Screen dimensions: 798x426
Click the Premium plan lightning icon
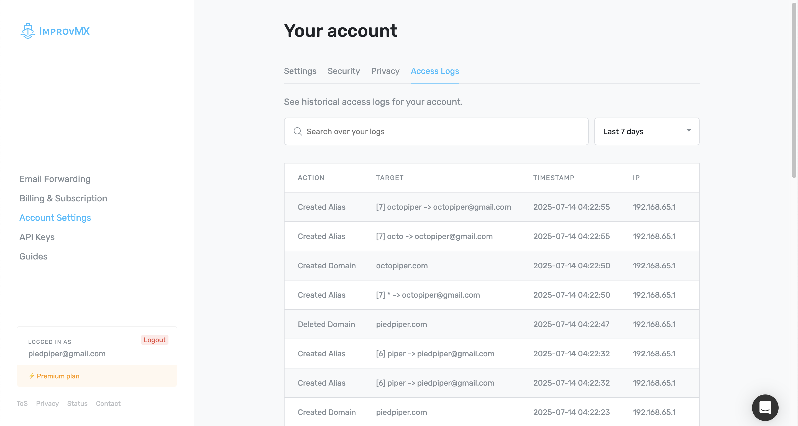point(32,376)
